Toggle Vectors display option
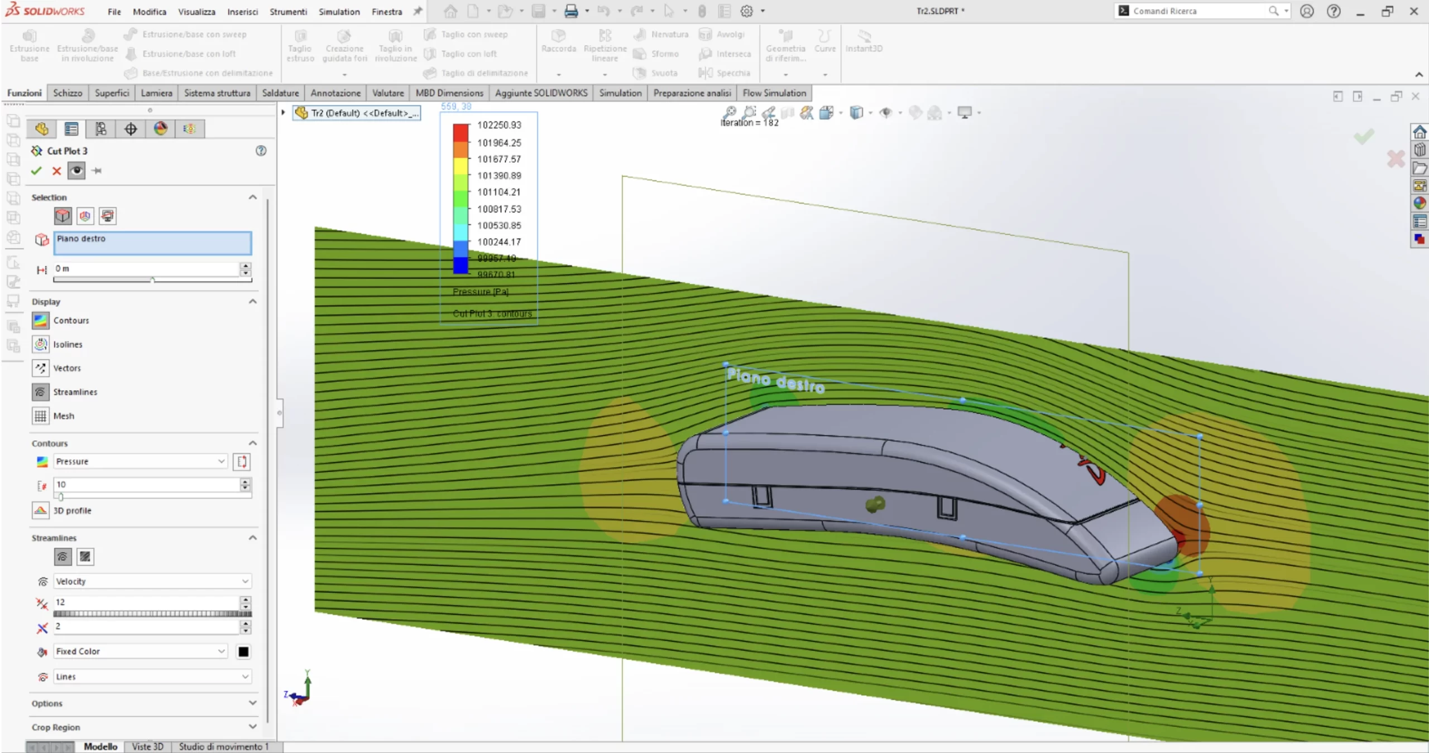This screenshot has width=1429, height=753. (x=41, y=368)
